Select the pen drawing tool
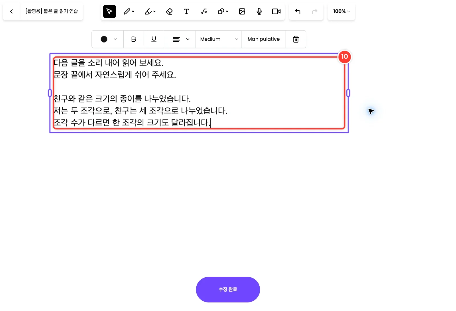The height and width of the screenshot is (311, 456). [x=127, y=11]
